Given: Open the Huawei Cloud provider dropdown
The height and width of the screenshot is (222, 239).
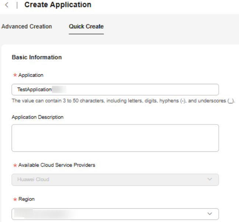Looking at the screenshot, I should (111, 180).
